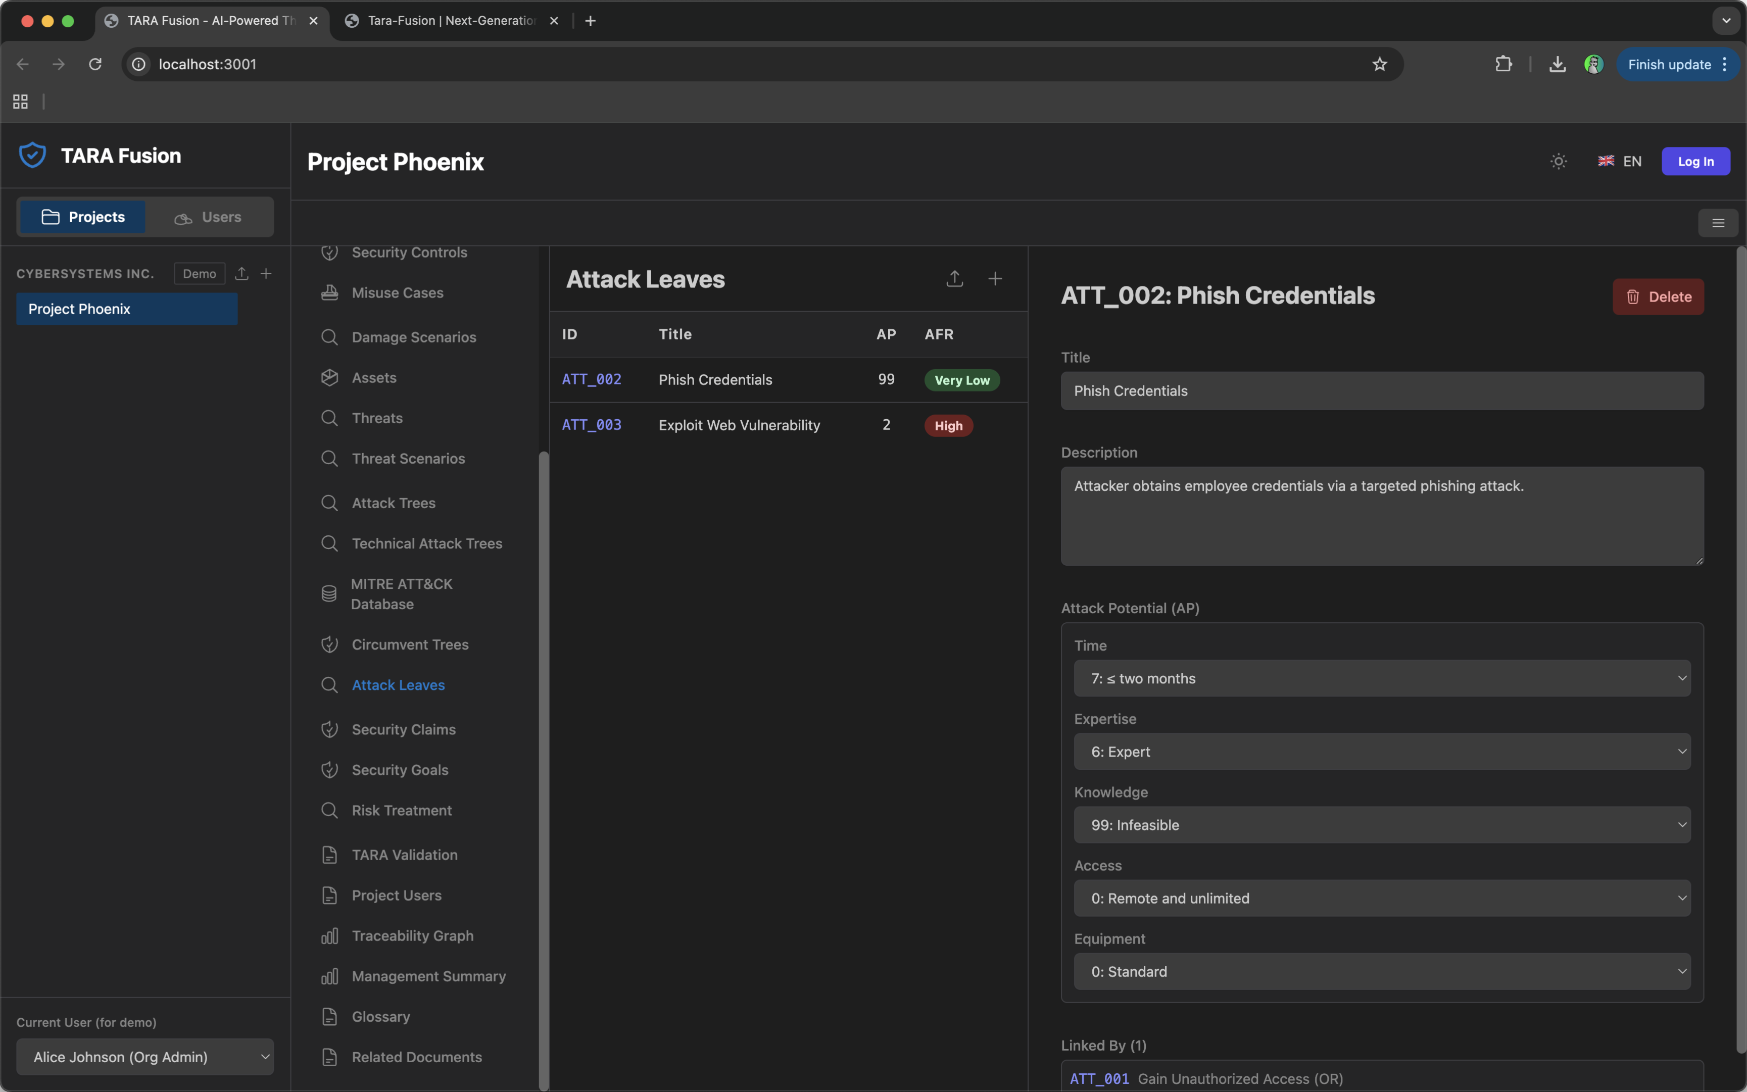Image resolution: width=1747 pixels, height=1092 pixels.
Task: Switch to the Users tab
Action: (209, 217)
